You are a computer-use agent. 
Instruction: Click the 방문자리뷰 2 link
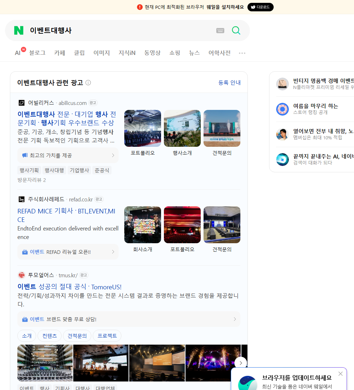[32, 180]
